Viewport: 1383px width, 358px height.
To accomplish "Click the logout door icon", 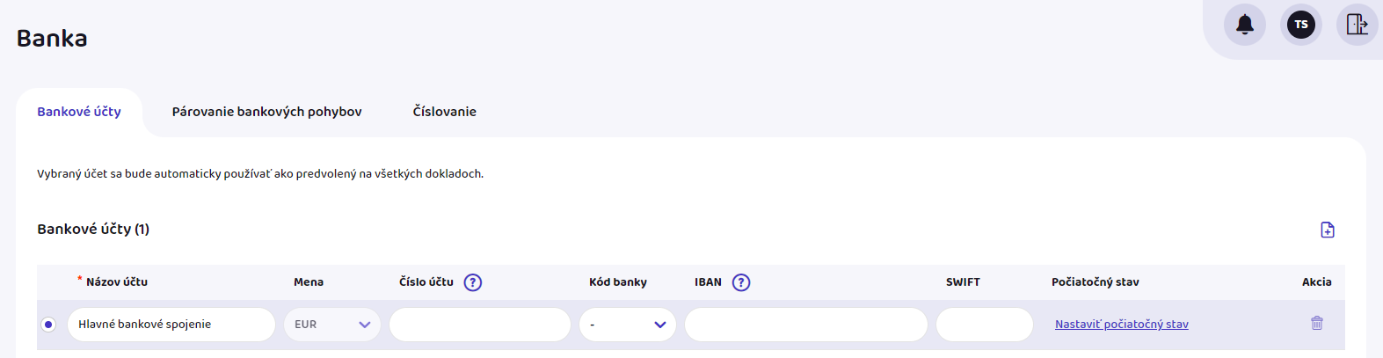I will coord(1357,25).
